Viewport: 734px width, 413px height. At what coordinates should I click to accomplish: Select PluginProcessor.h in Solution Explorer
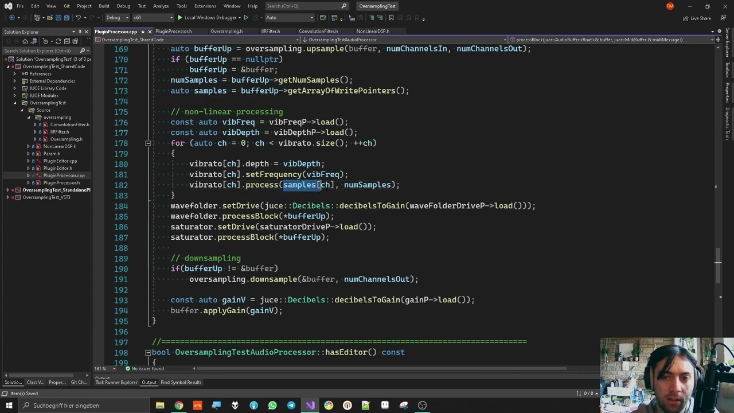click(61, 183)
